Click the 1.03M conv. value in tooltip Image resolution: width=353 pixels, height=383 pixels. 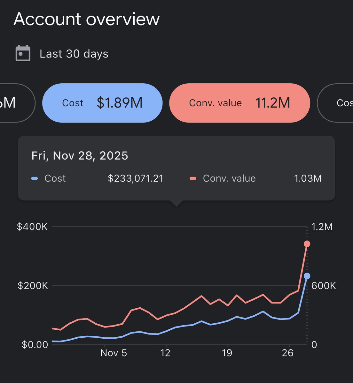(308, 178)
